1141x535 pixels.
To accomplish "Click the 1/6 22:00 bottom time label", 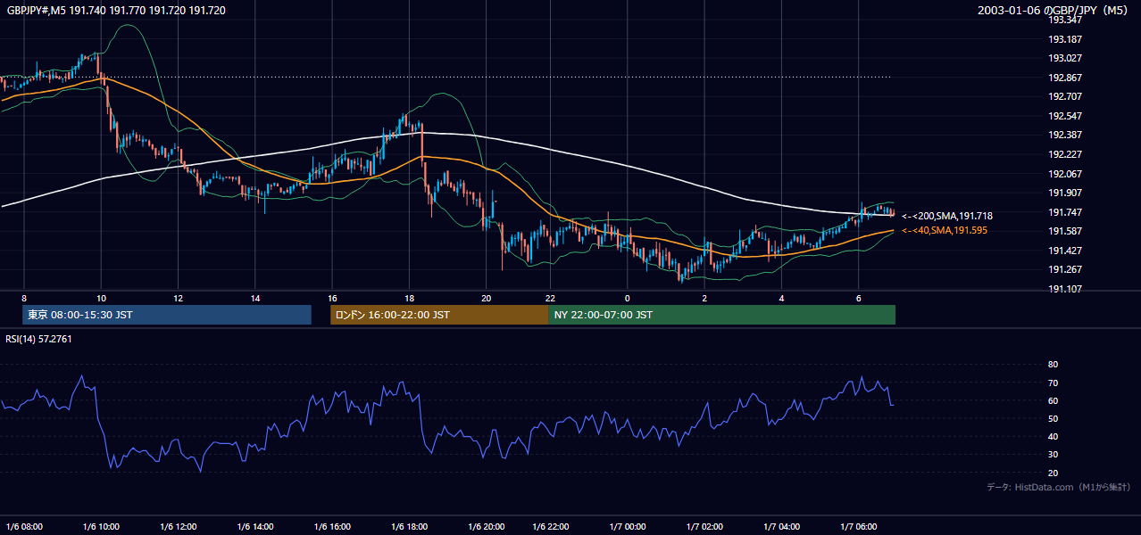I will pyautogui.click(x=550, y=526).
